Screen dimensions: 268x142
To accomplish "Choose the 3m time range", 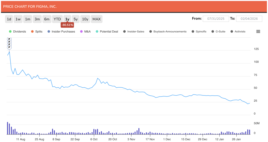I will 37,19.
